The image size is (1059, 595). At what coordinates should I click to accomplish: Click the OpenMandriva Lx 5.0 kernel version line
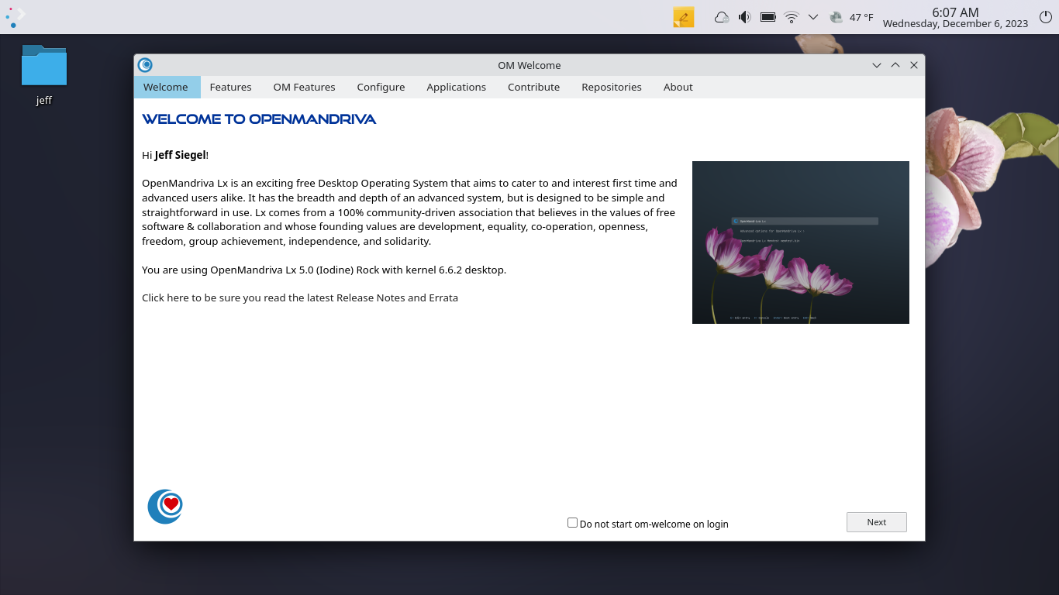point(324,270)
